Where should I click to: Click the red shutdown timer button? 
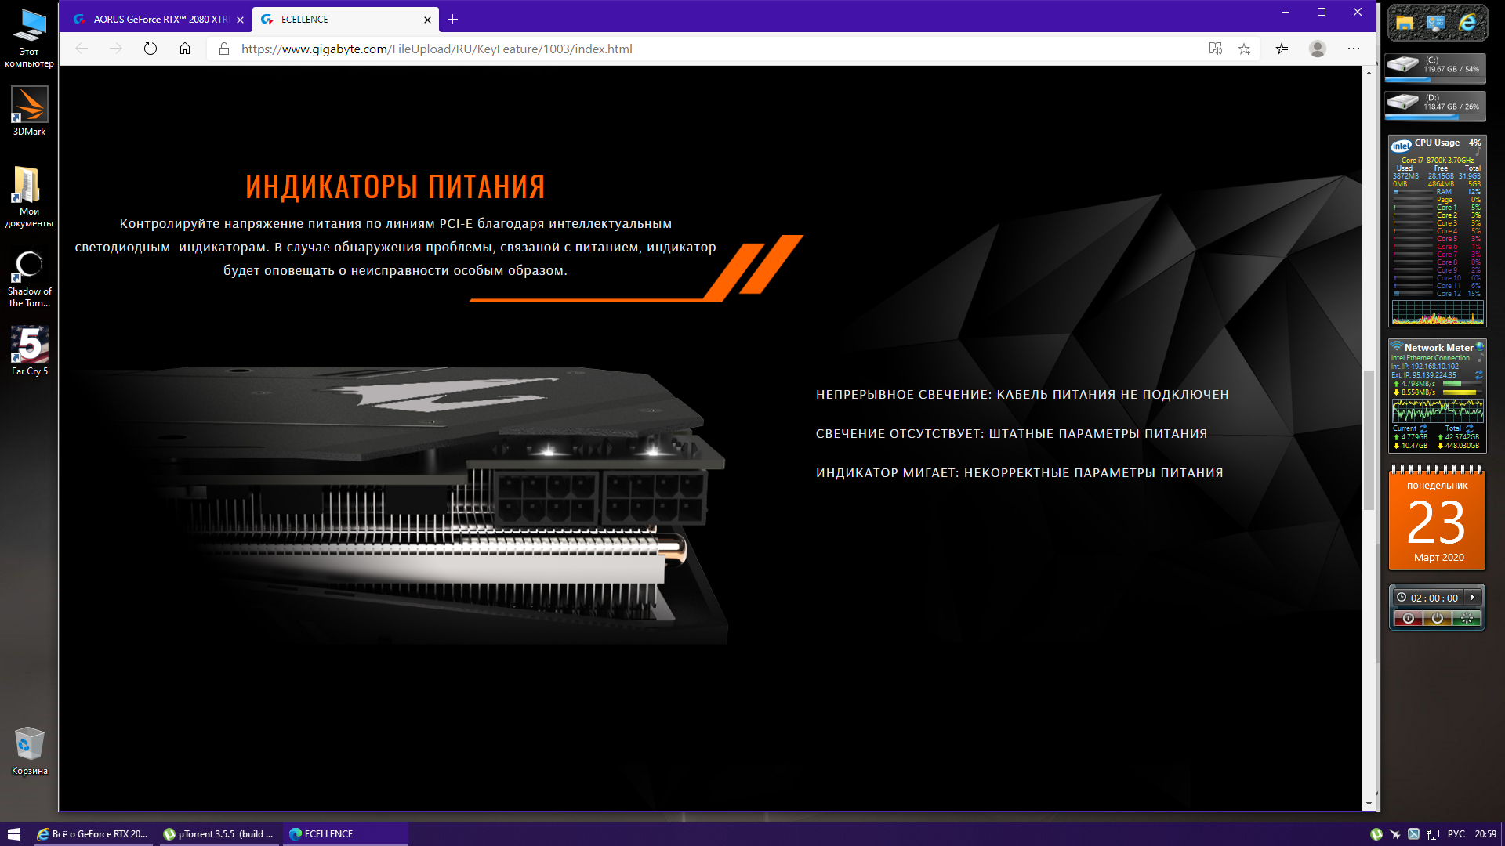click(1408, 618)
